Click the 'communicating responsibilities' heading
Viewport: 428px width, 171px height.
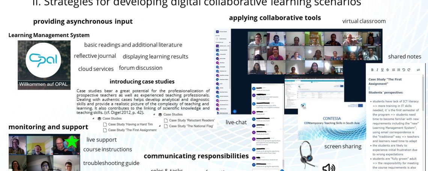196,156
